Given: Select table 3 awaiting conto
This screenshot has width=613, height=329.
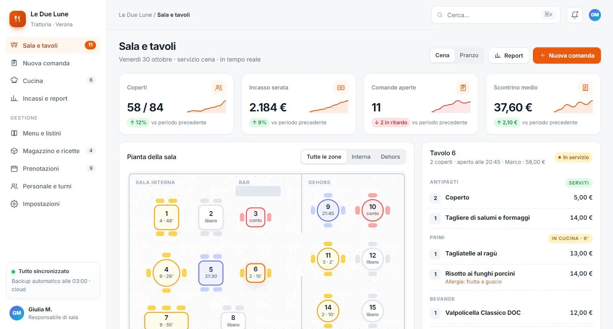Looking at the screenshot, I should tap(256, 217).
